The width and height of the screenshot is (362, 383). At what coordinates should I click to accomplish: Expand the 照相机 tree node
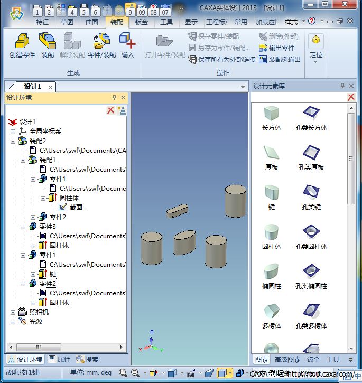pos(13,312)
